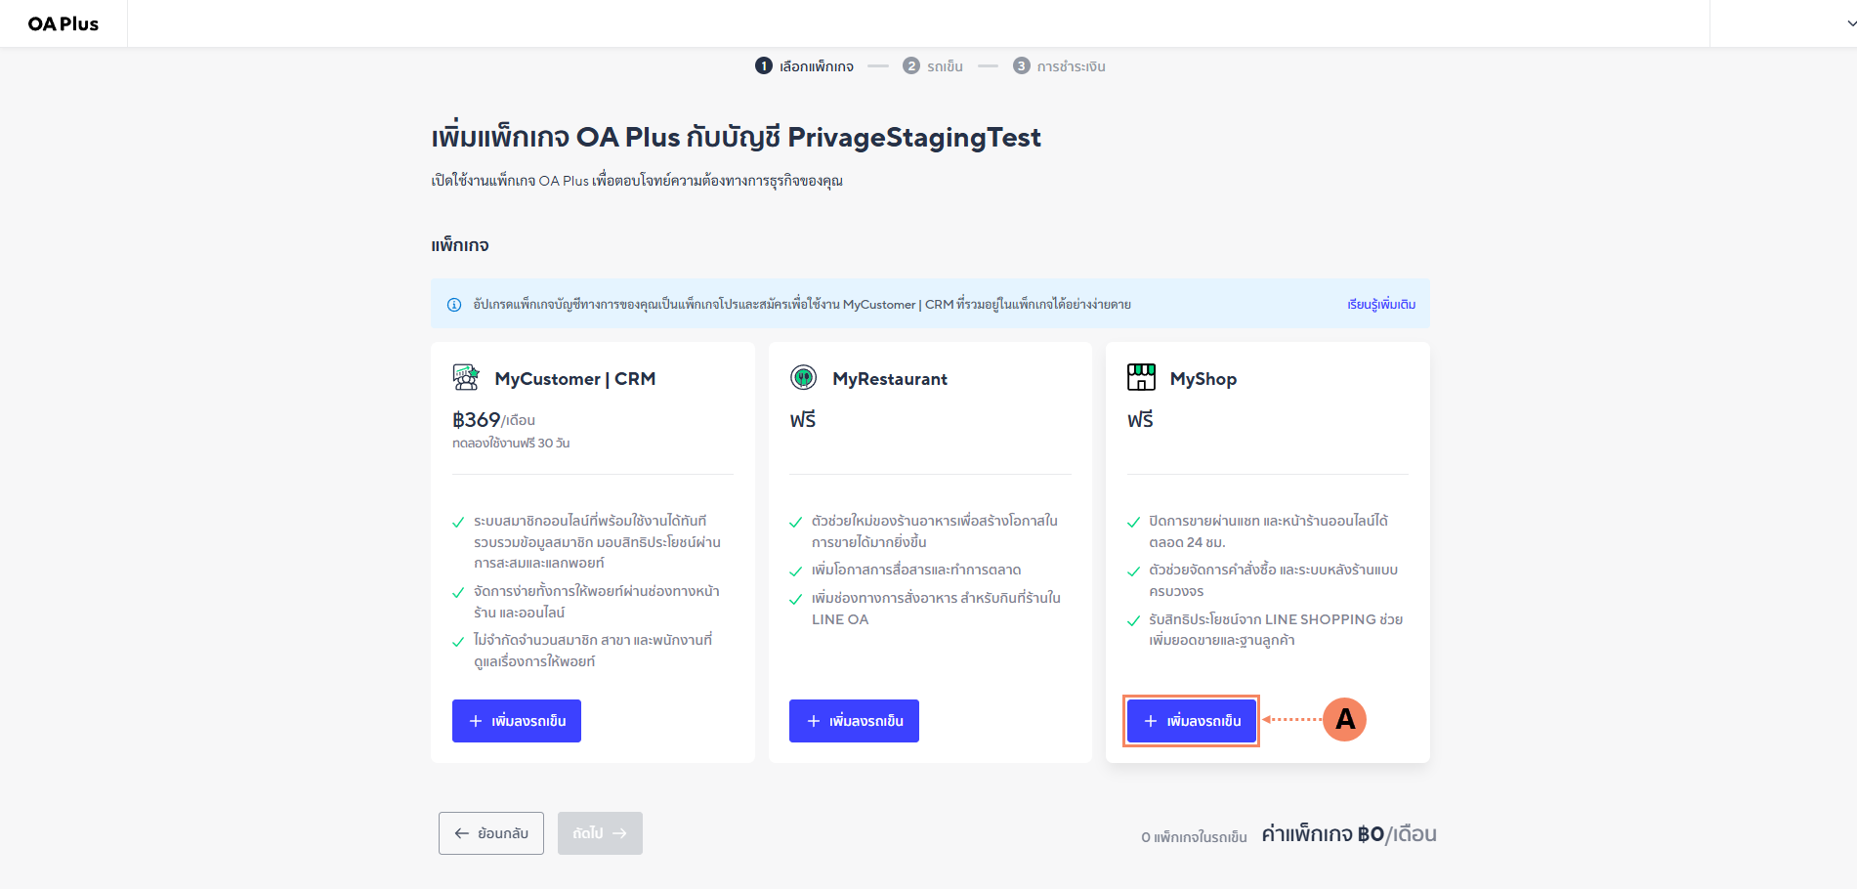Add MyCustomer CRM package to cart
Image resolution: width=1857 pixels, height=889 pixels.
[x=517, y=721]
